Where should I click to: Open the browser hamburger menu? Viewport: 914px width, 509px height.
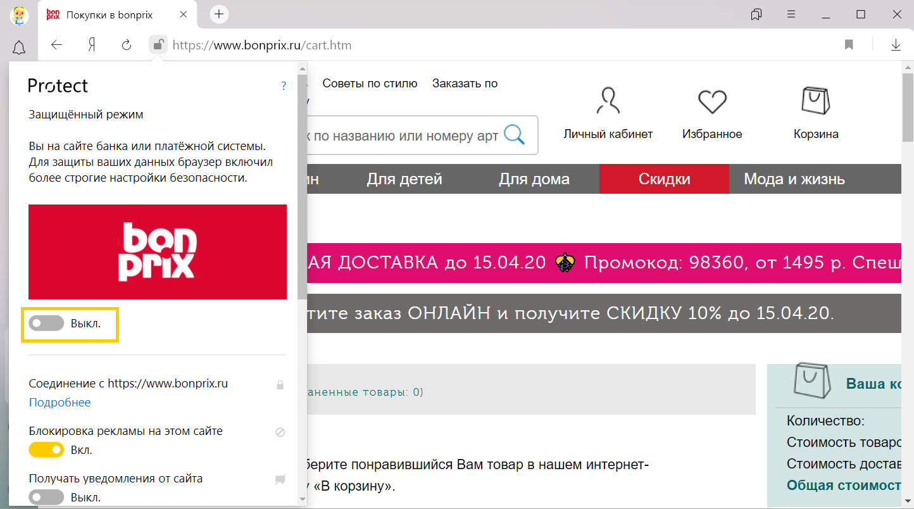(791, 14)
